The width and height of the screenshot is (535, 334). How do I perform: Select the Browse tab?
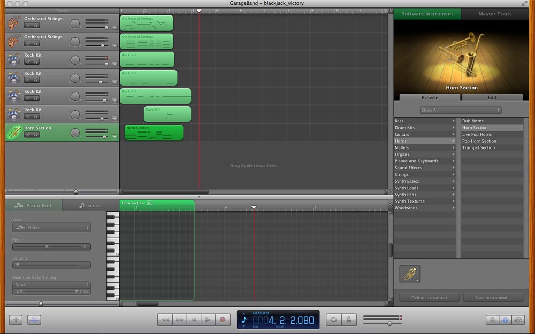coord(430,97)
